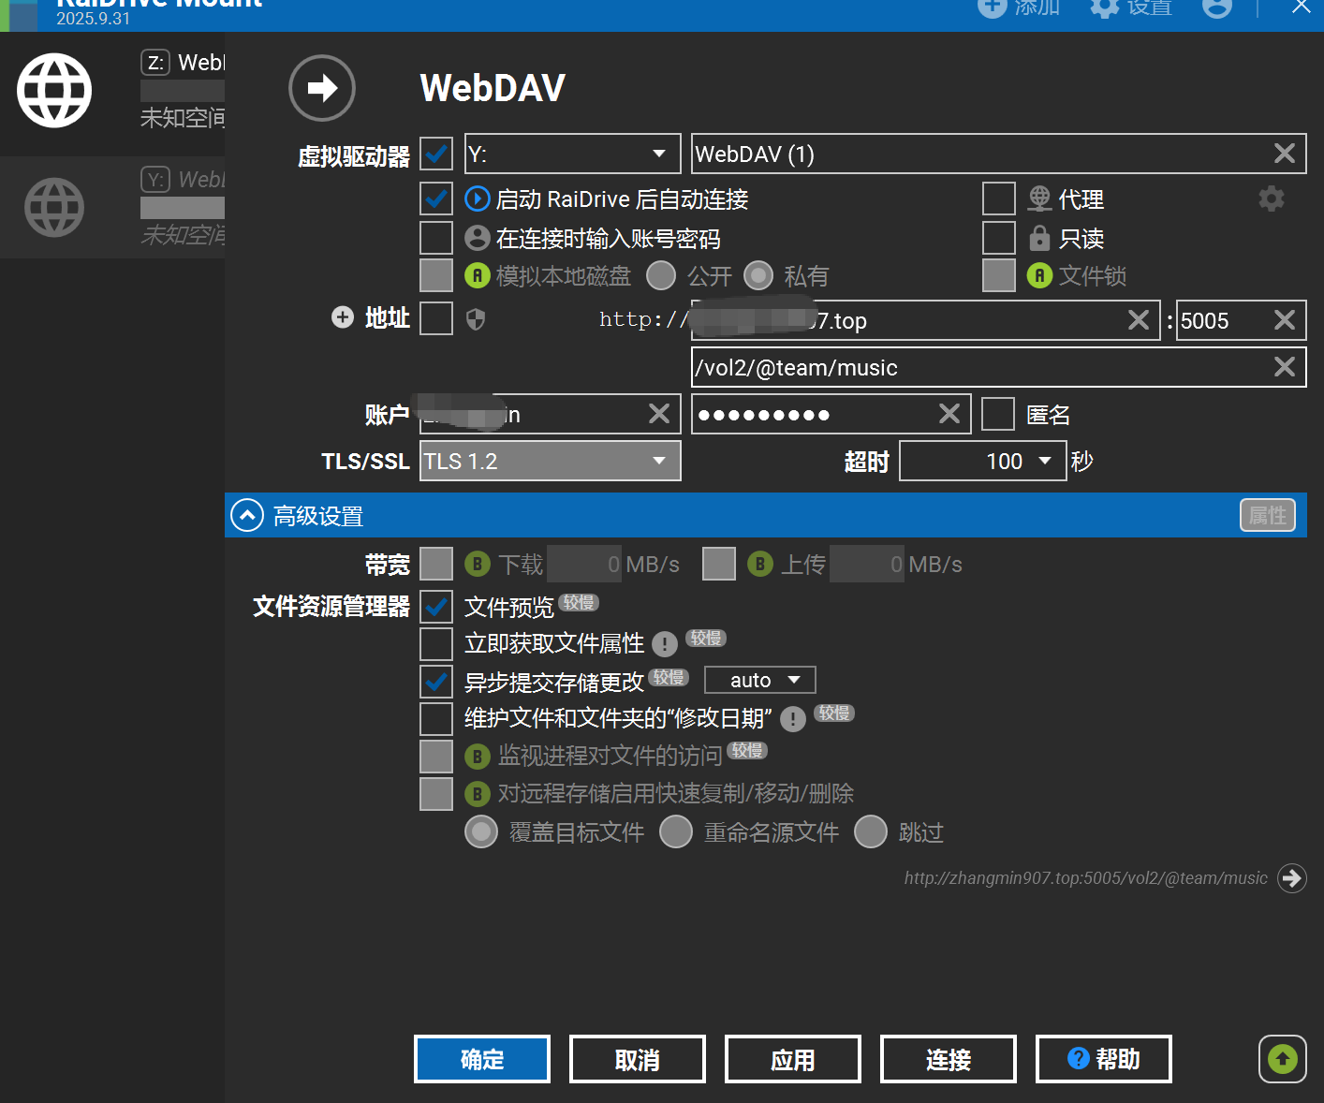Click the person icon beside 在连接时输入账号密码
Screen dimensions: 1324x1103
point(478,238)
